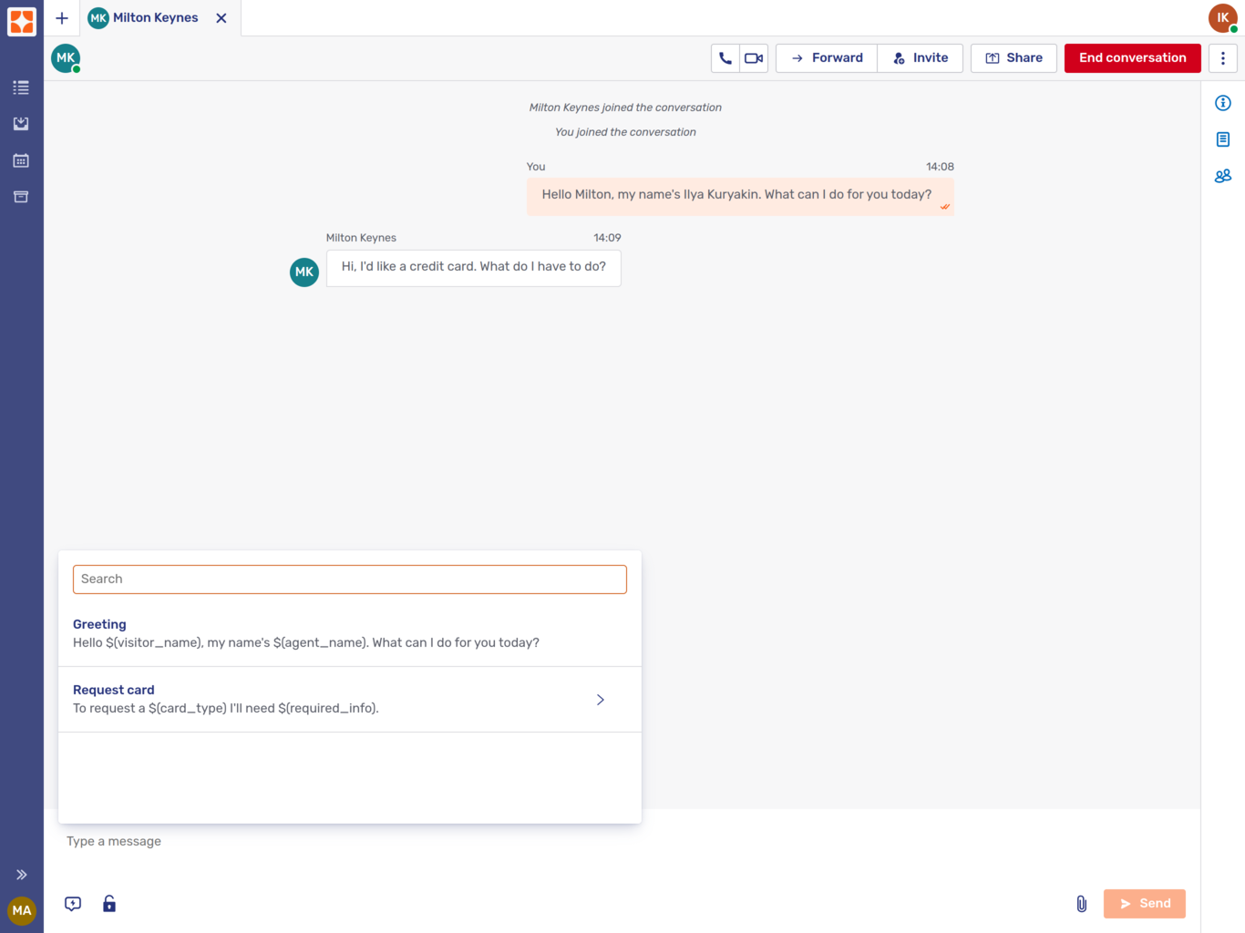Toggle the secure message lock

(109, 903)
